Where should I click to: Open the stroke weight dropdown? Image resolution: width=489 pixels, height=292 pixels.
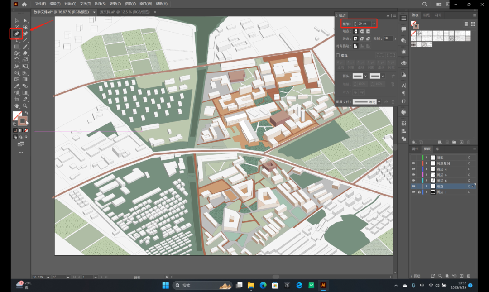pos(374,24)
